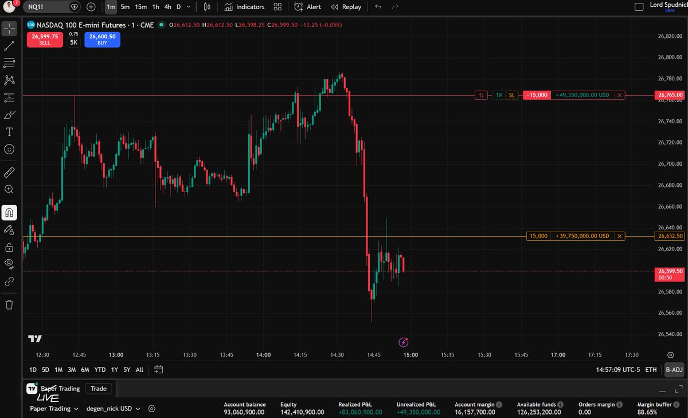Toggle lock all drawings padlock
Viewport: 688px width, 418px height.
point(9,247)
